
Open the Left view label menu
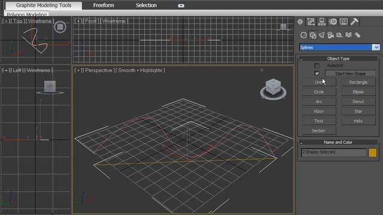coord(17,70)
